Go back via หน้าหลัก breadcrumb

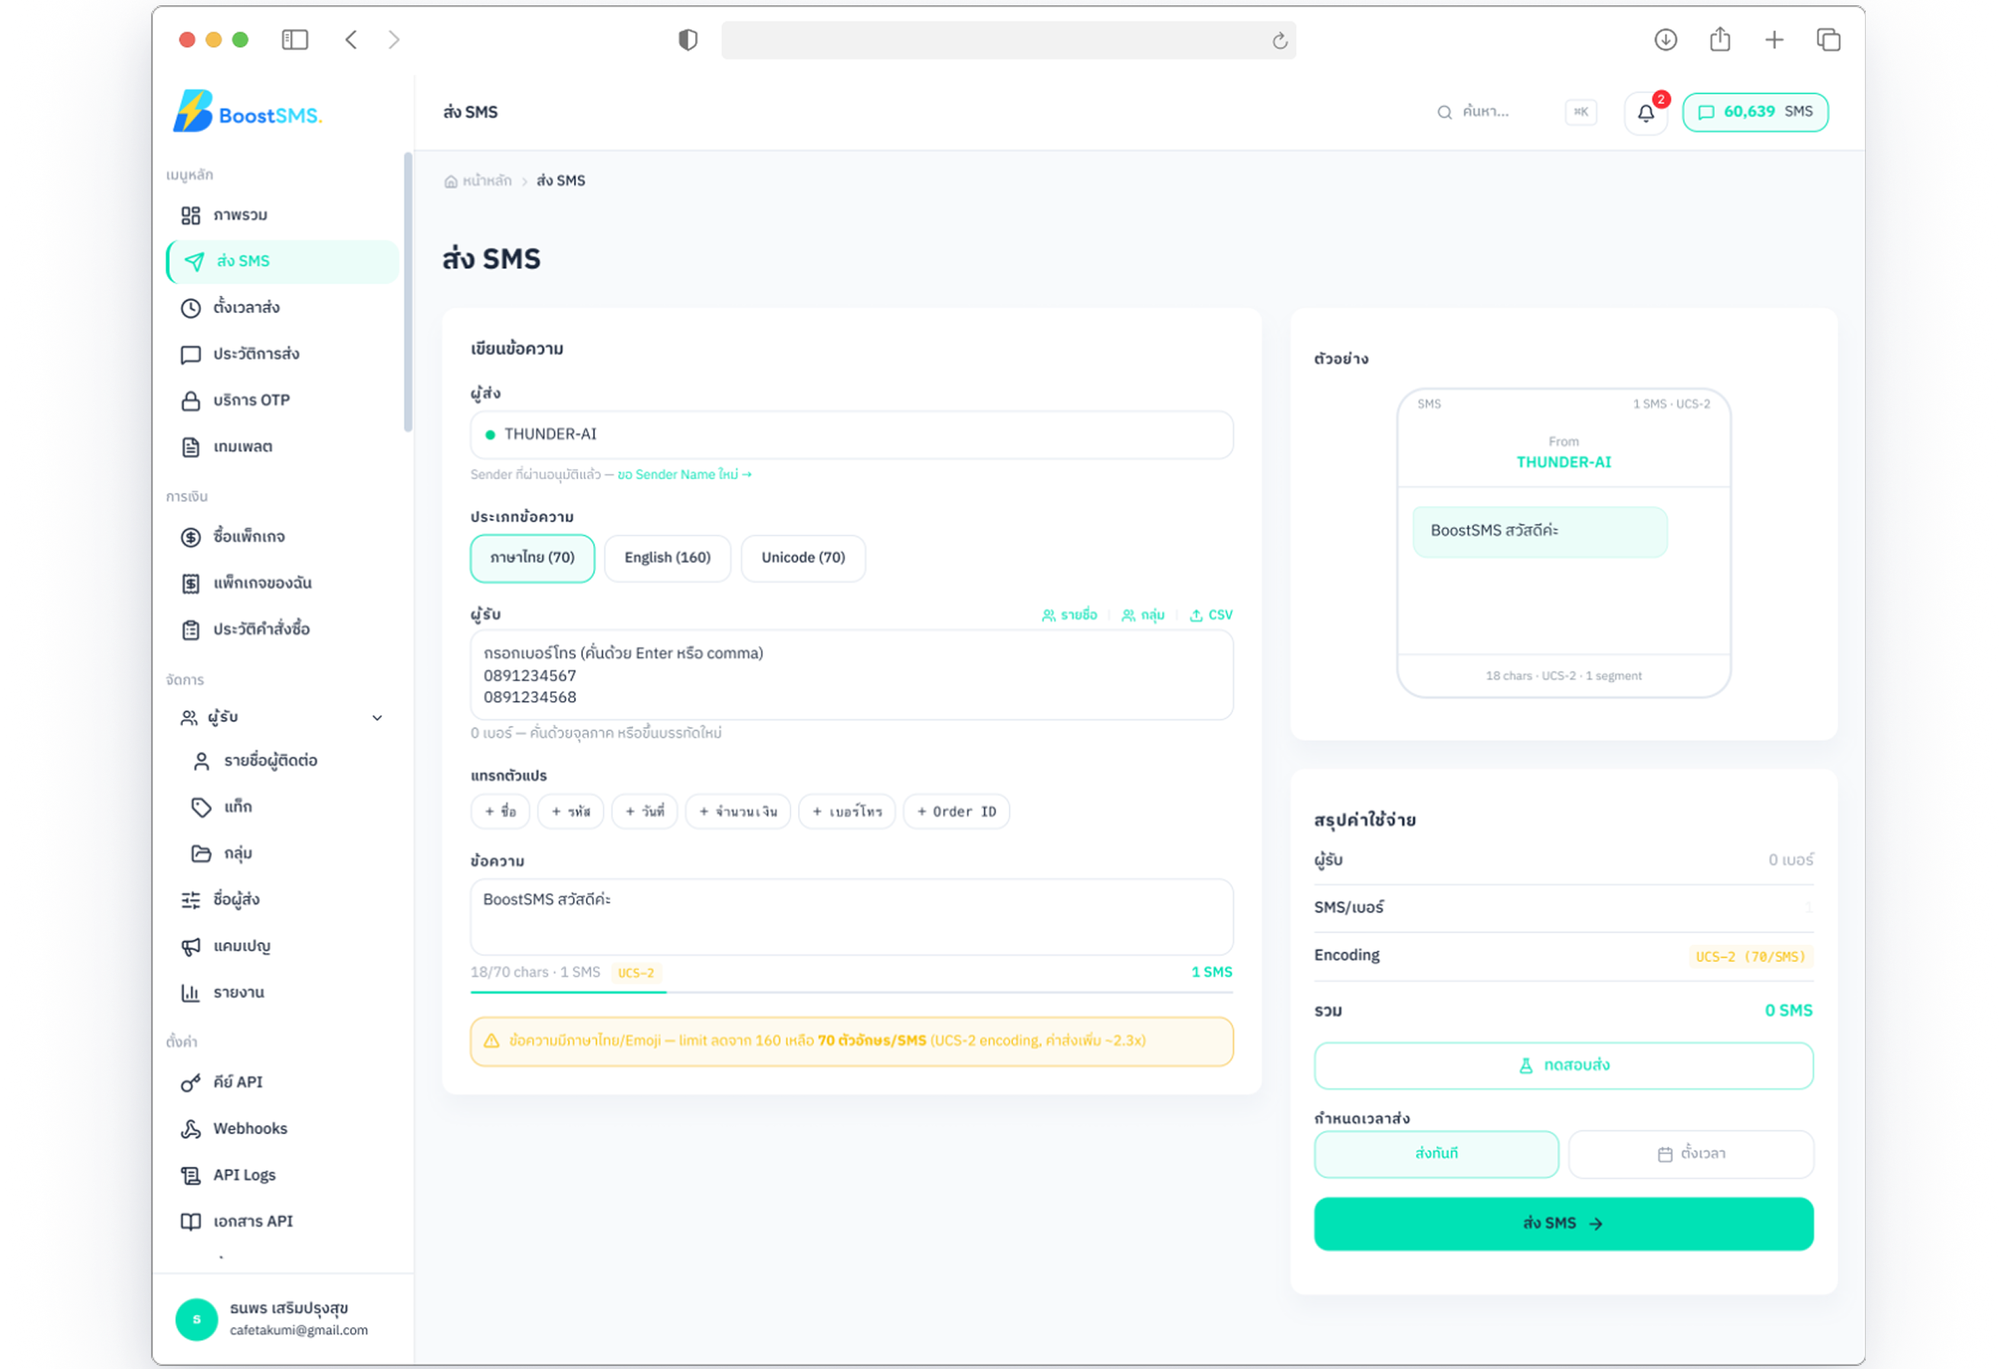click(487, 180)
